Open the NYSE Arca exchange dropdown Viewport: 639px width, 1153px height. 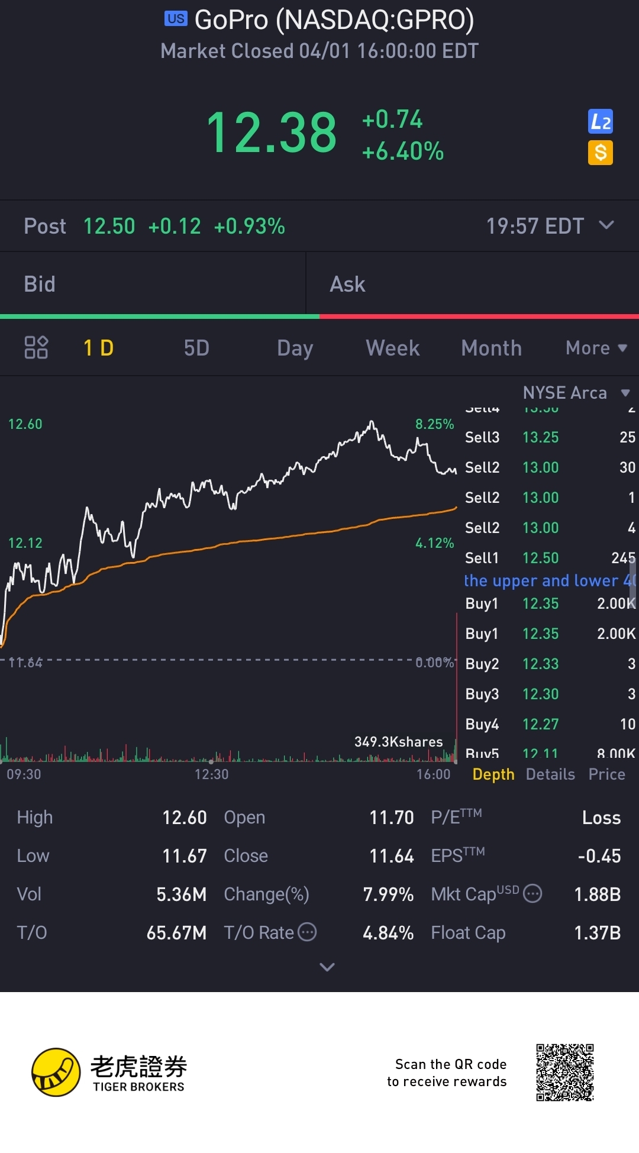(576, 393)
